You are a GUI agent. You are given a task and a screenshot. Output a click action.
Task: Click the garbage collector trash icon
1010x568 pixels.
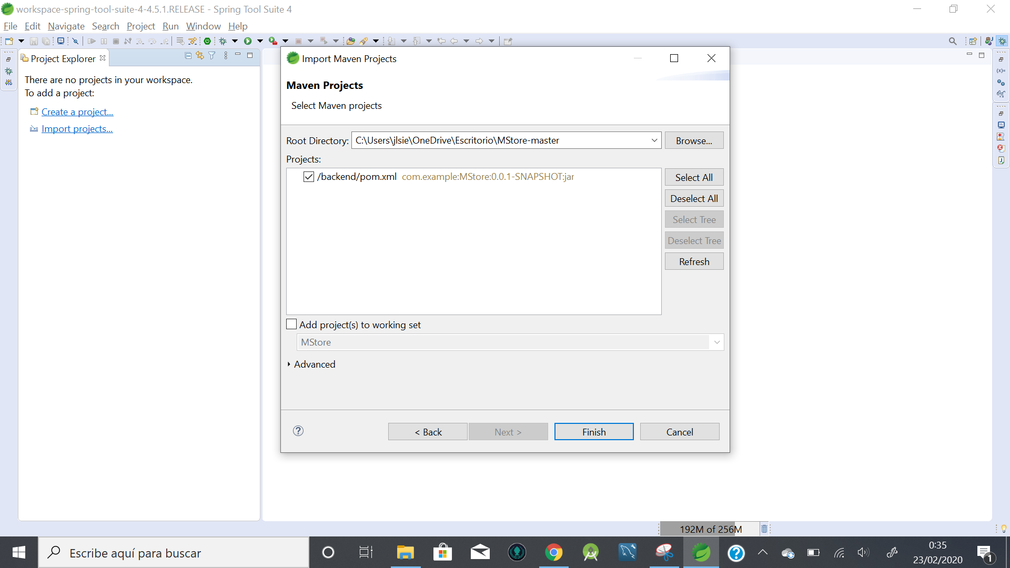click(x=764, y=529)
